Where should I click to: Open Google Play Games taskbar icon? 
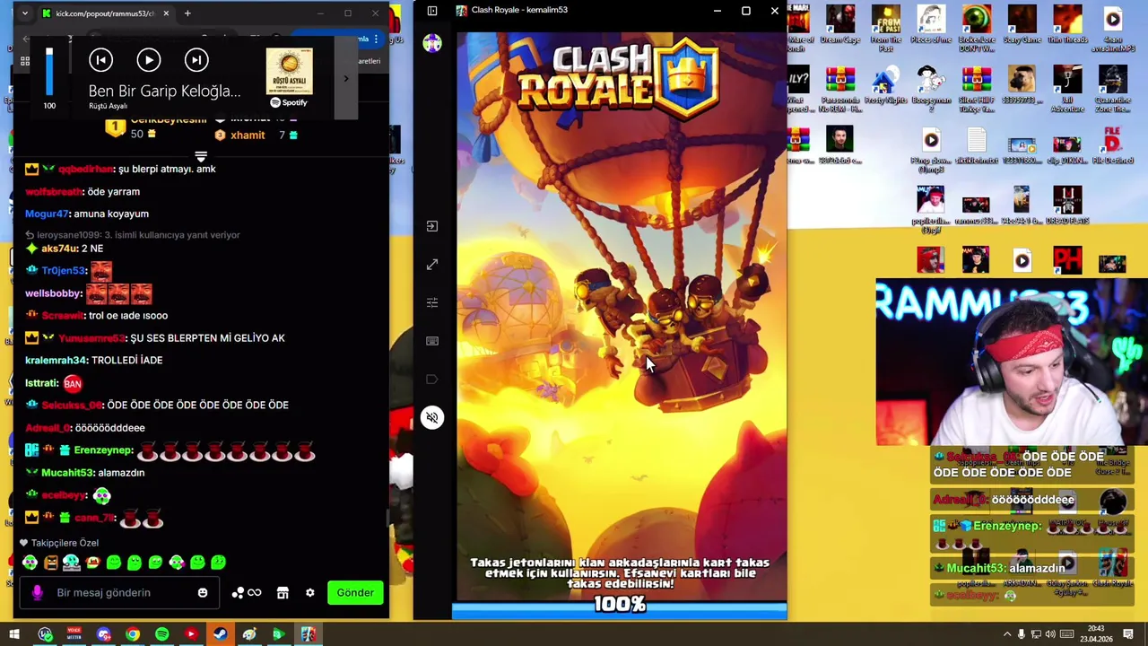278,634
